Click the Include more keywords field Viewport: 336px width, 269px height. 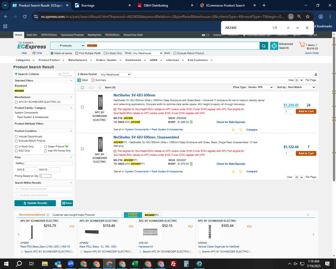44,189
